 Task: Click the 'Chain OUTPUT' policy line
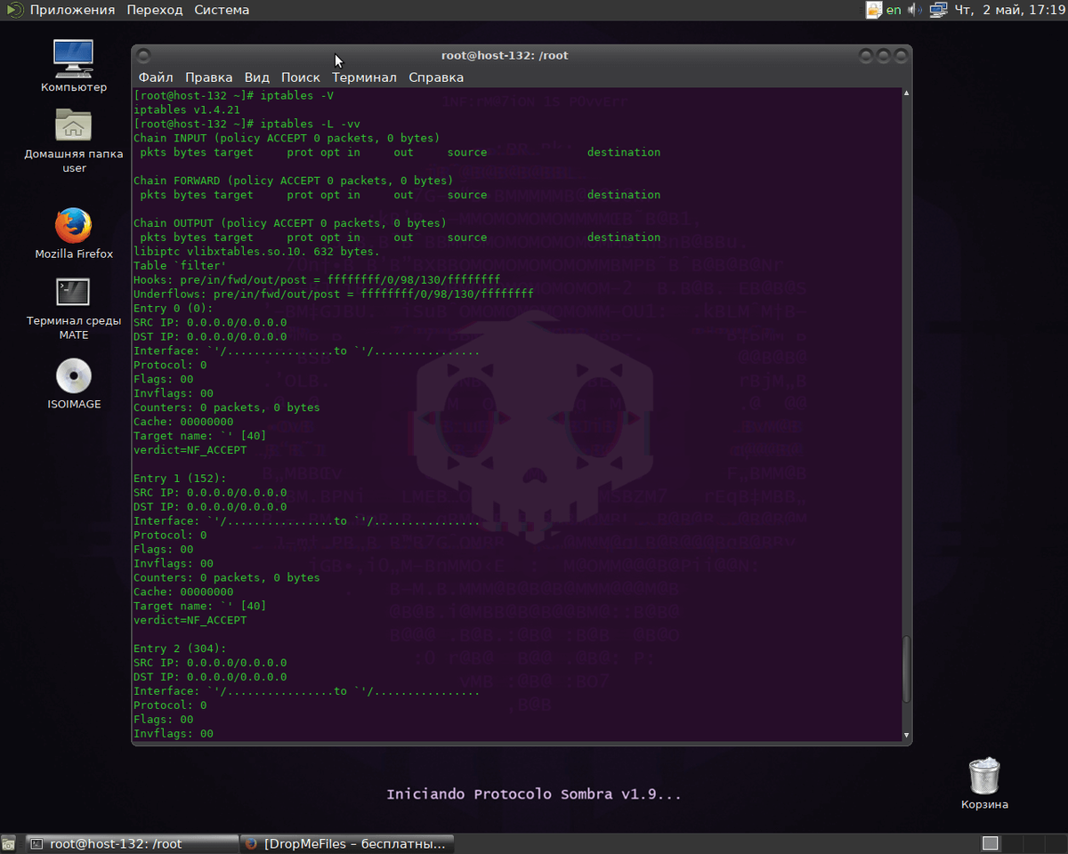pos(290,223)
